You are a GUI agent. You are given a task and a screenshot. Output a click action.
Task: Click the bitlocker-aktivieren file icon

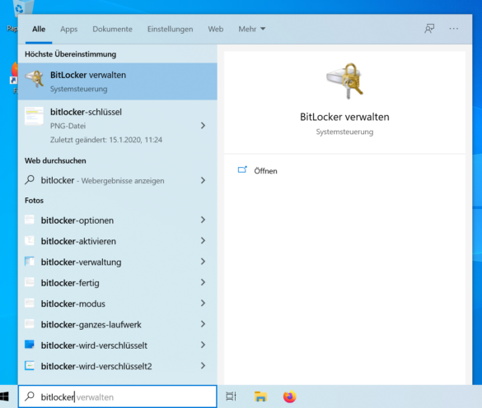click(x=30, y=241)
